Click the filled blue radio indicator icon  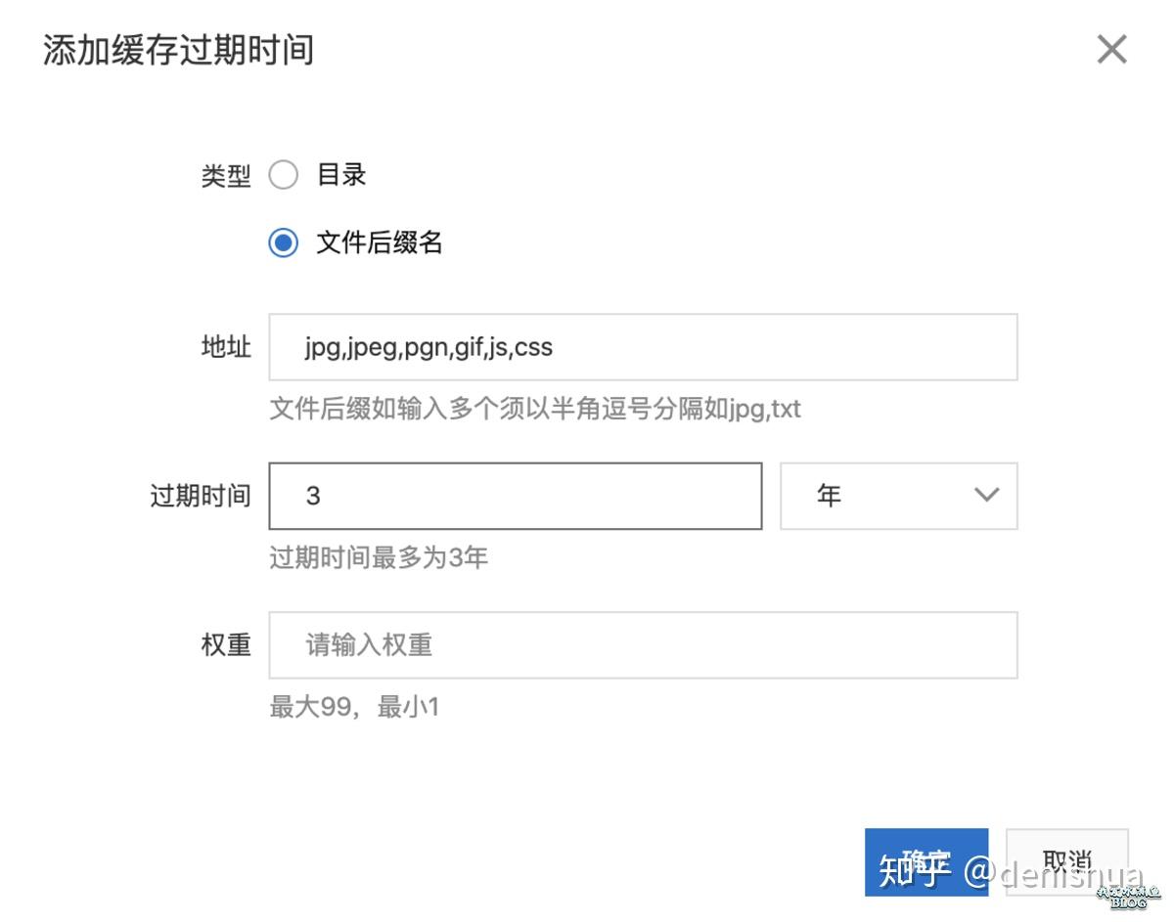point(283,242)
